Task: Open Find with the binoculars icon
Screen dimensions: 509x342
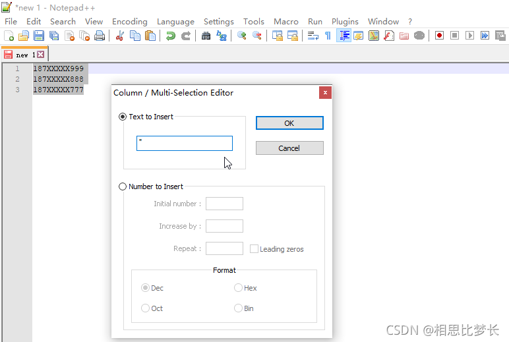Action: click(206, 36)
